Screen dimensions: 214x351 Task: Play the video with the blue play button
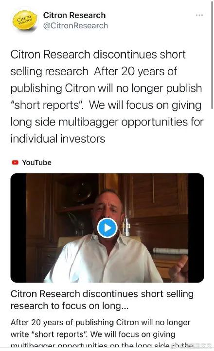(107, 228)
